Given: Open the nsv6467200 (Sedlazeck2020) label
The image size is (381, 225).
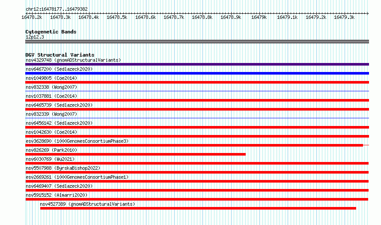Looking at the screenshot, I should pyautogui.click(x=59, y=69).
